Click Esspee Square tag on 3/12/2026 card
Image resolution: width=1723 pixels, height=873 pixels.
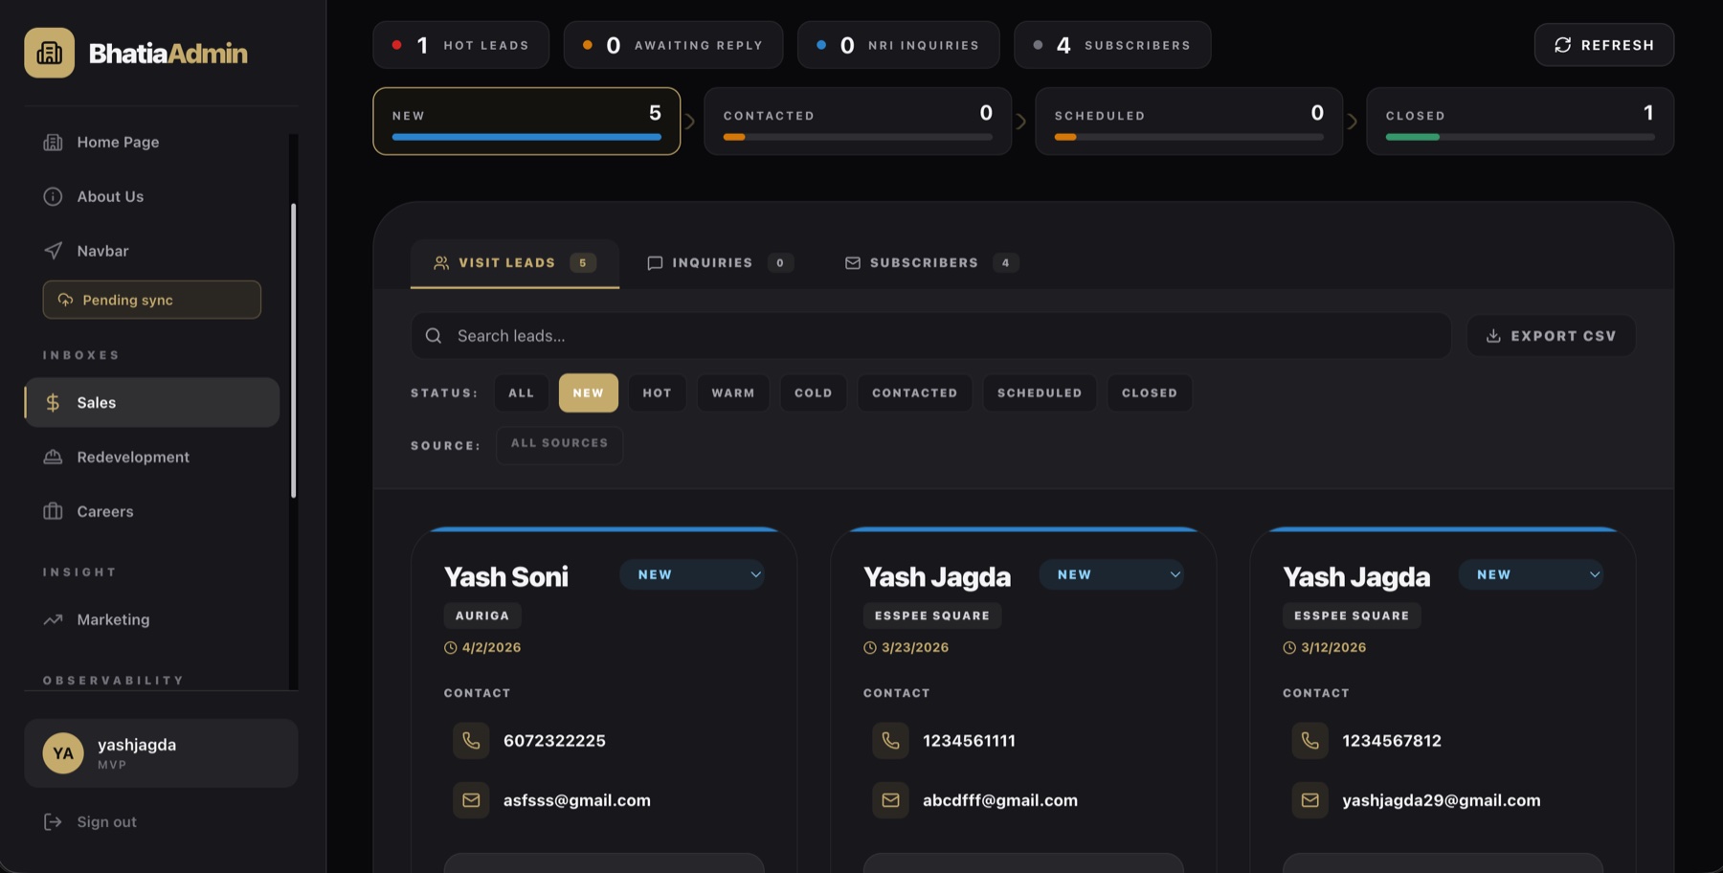pos(1352,616)
